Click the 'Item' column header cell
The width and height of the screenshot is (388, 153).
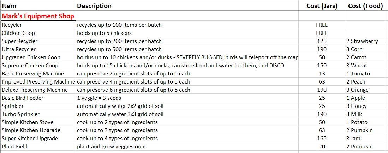[9, 6]
